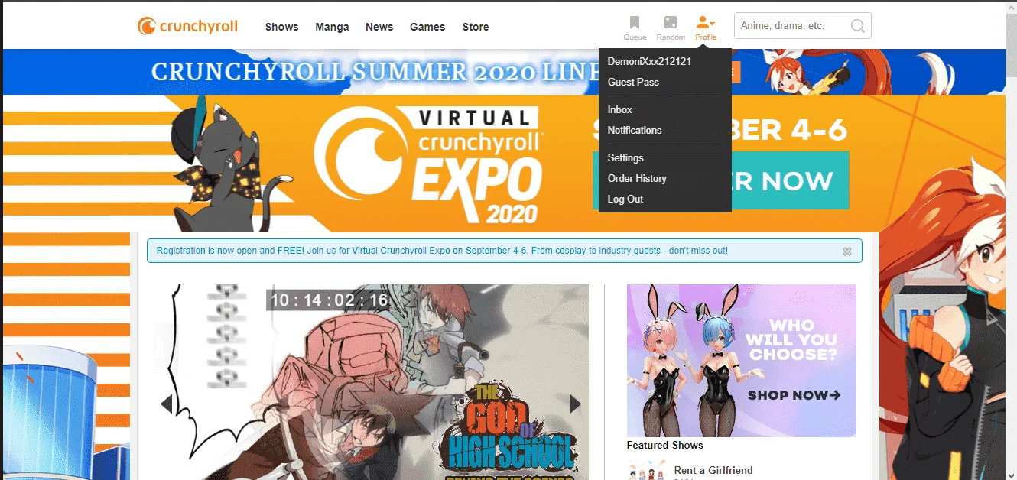
Task: Open the Games section
Action: (427, 27)
